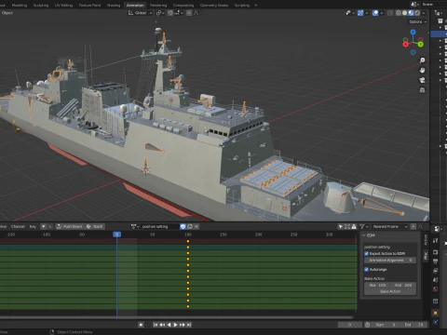This screenshot has width=447, height=335.
Task: Open viewport object visibility dropdown
Action: coord(350,13)
